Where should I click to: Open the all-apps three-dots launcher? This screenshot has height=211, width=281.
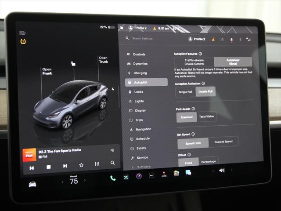pyautogui.click(x=151, y=175)
